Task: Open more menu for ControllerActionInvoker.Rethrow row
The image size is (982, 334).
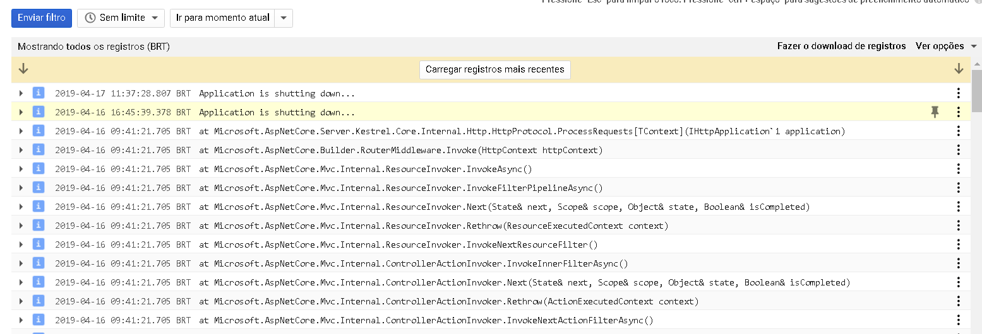Action: coord(959,301)
